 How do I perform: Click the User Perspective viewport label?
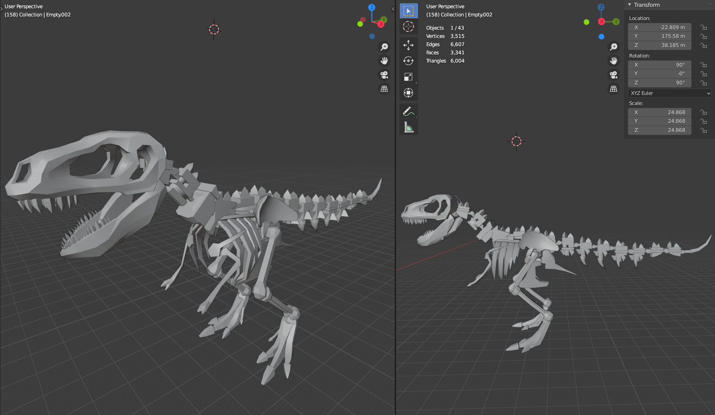pyautogui.click(x=23, y=6)
